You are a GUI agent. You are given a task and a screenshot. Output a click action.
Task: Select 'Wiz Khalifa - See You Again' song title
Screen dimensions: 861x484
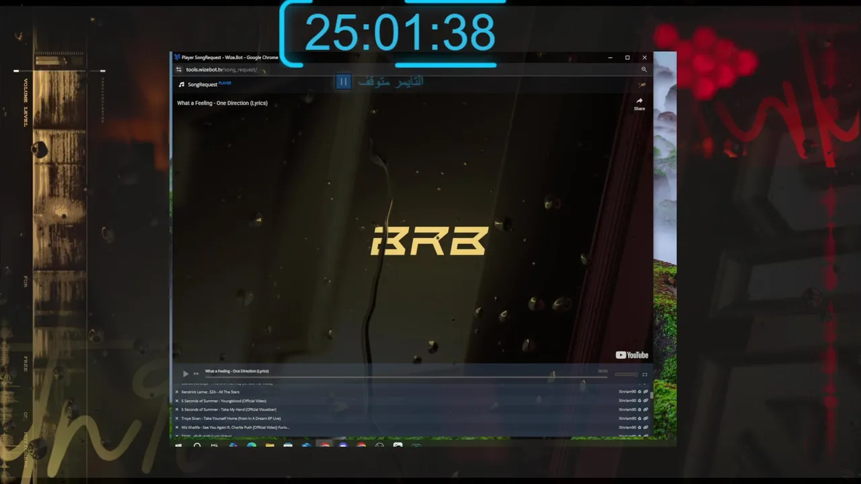pos(235,427)
